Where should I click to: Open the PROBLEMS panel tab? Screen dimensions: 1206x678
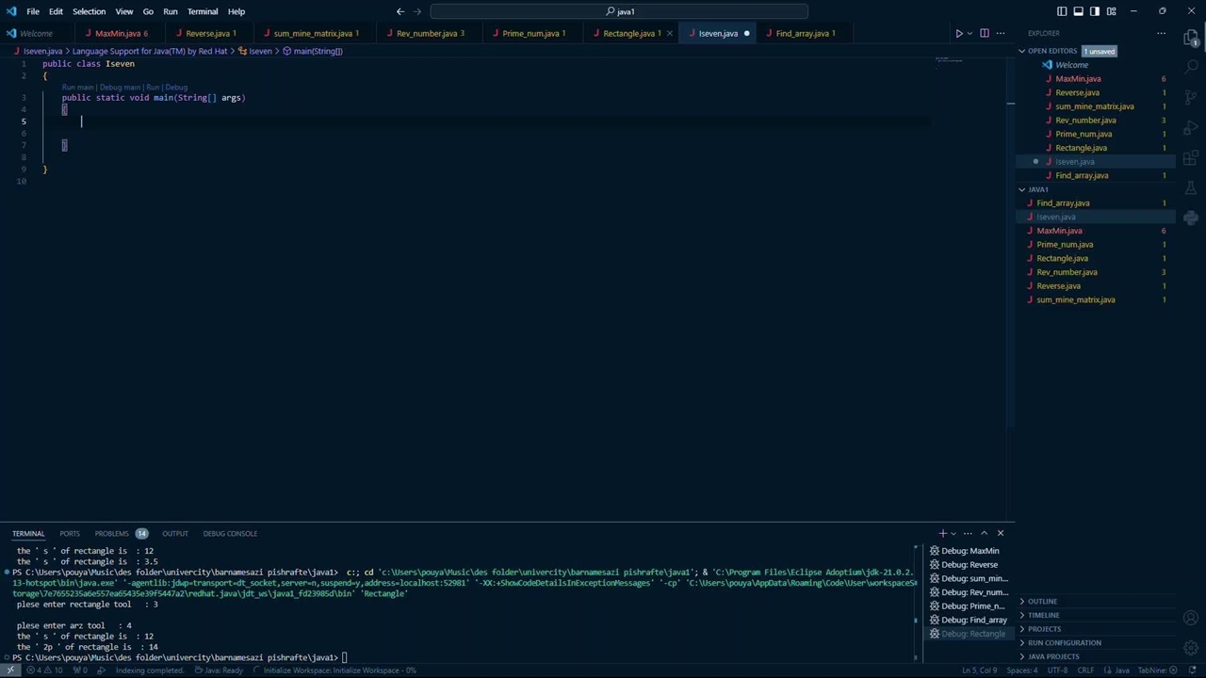[x=111, y=534]
